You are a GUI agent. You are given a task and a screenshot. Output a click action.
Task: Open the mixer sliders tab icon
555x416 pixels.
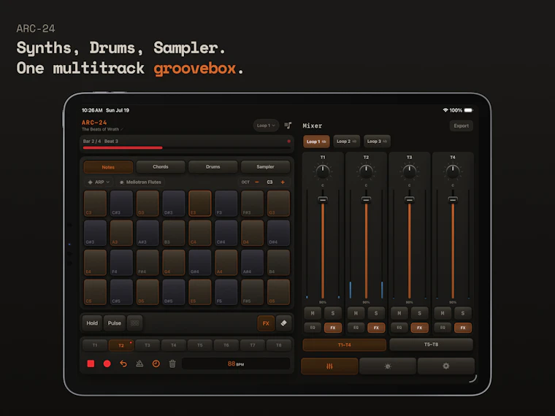point(329,366)
